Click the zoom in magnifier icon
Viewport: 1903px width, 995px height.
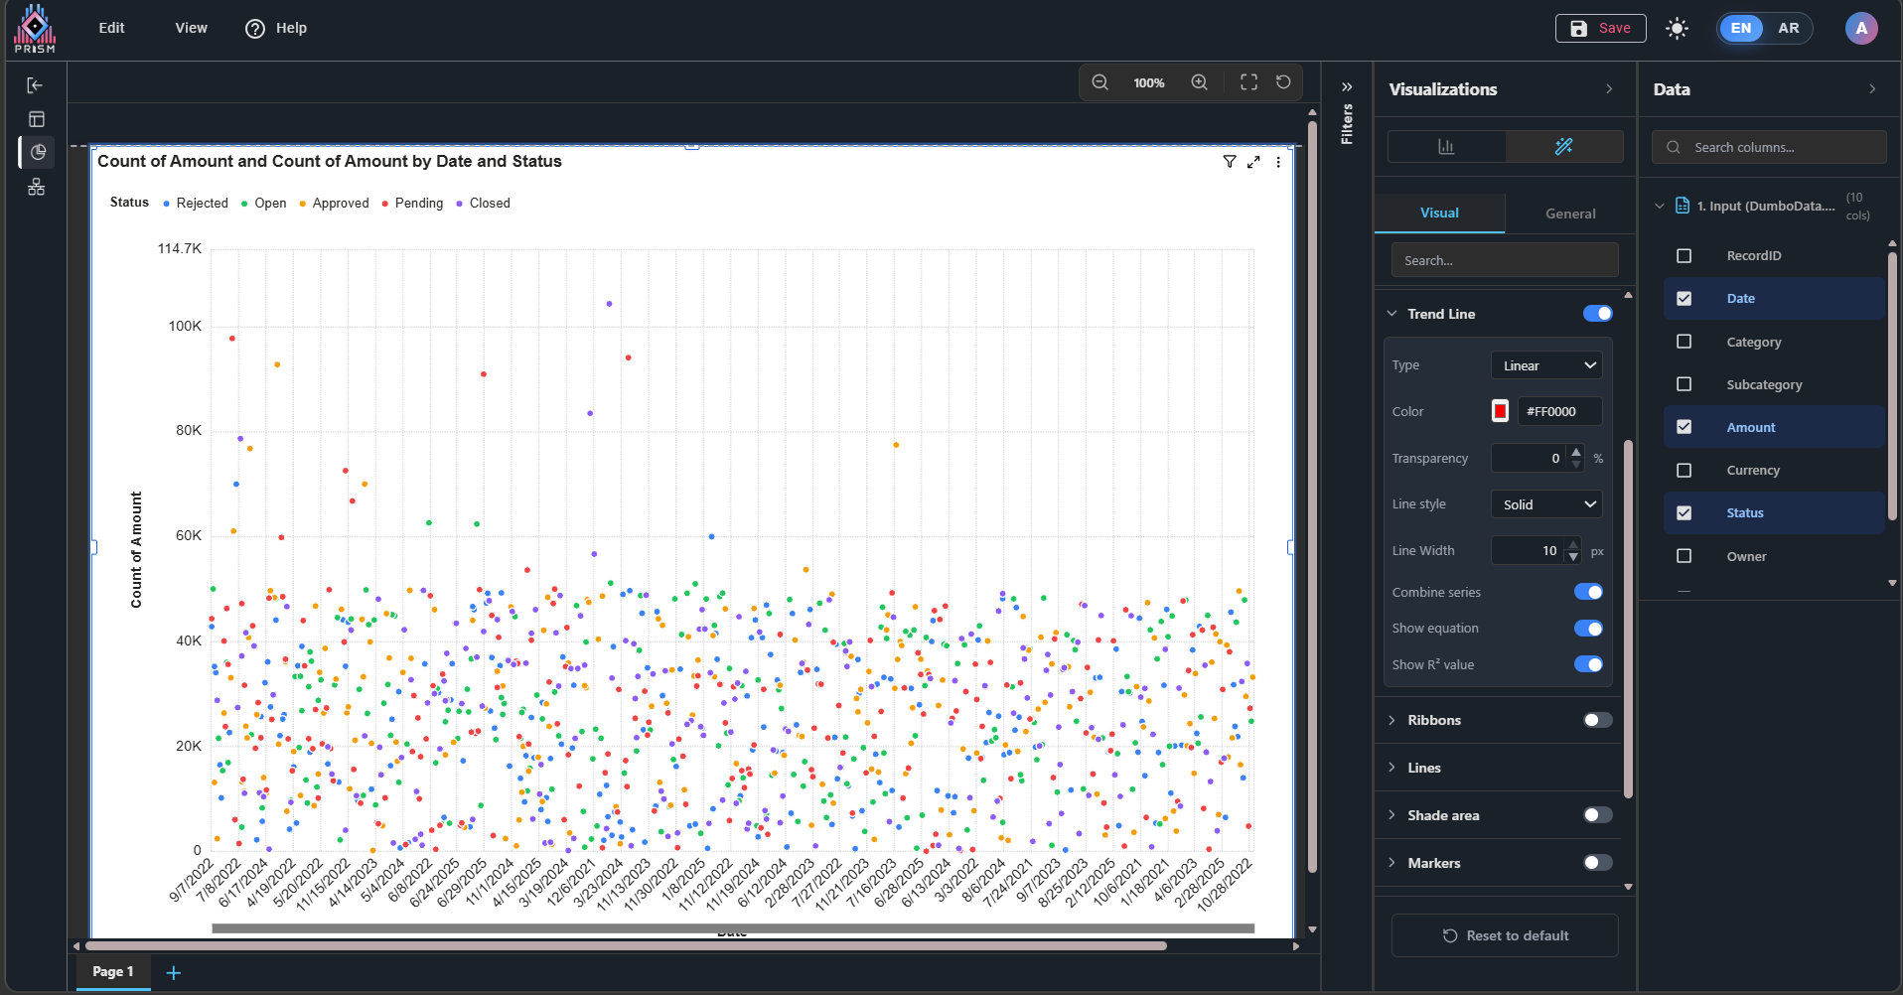pos(1199,82)
